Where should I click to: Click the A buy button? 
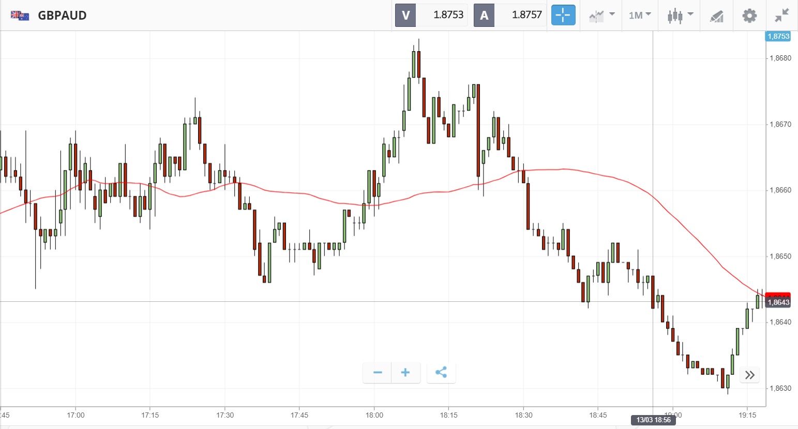484,16
